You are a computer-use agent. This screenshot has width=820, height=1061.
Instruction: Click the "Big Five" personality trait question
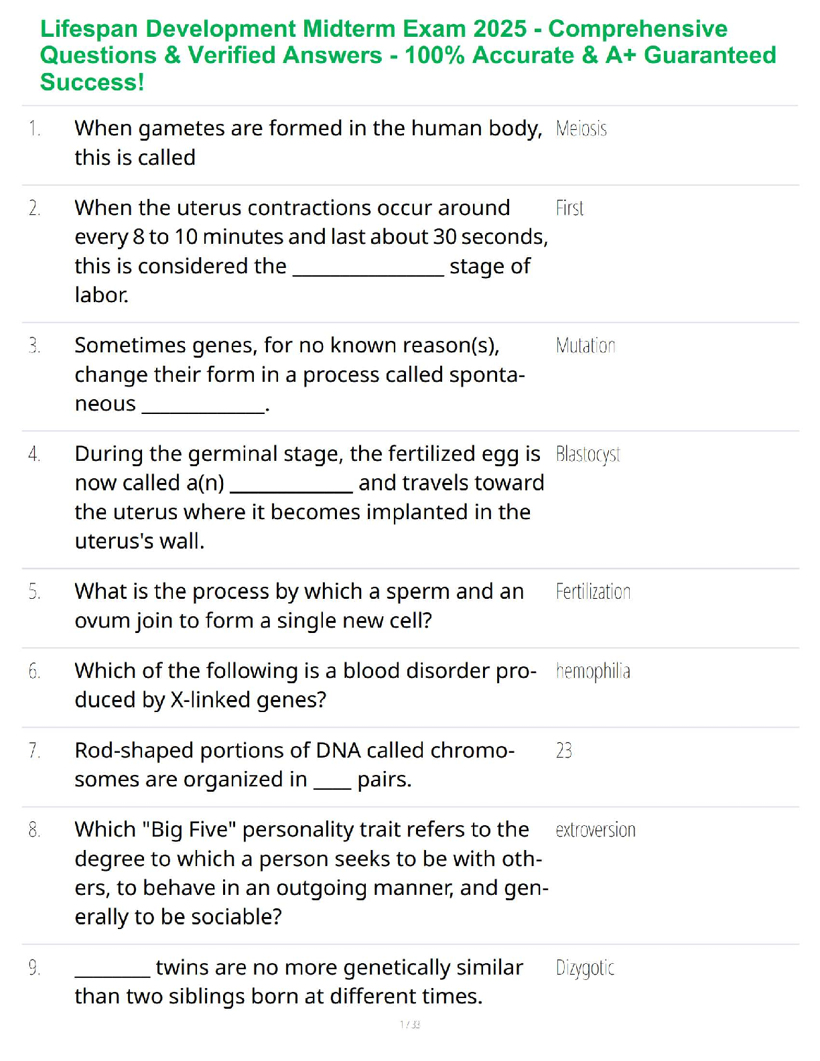311,872
